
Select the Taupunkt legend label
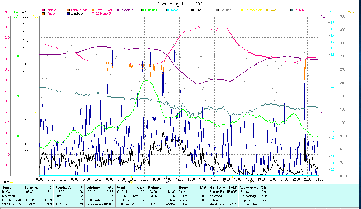pos(300,10)
